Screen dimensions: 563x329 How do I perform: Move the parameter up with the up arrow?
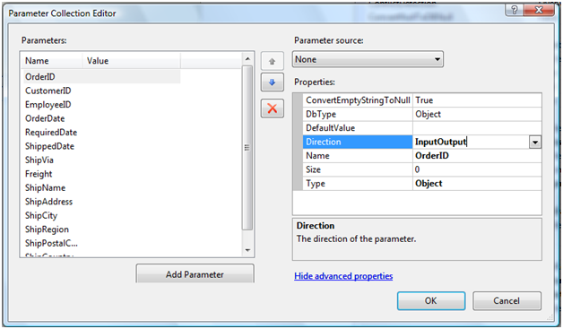point(273,61)
